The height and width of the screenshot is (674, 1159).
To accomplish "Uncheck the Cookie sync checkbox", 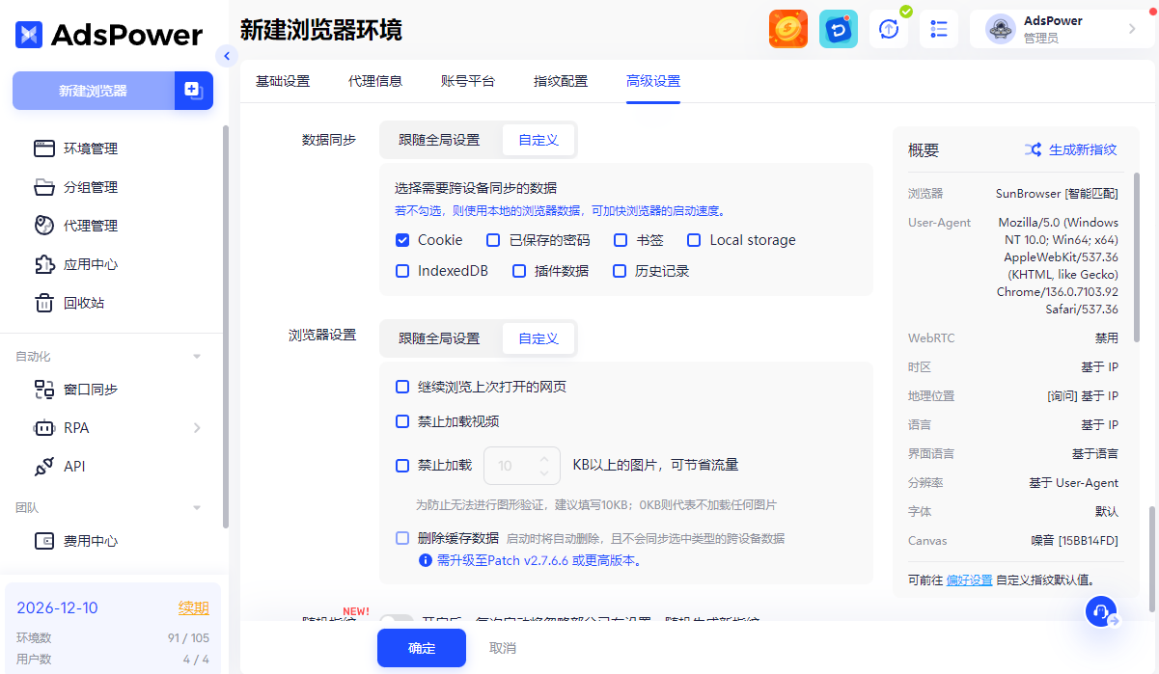I will coord(402,240).
